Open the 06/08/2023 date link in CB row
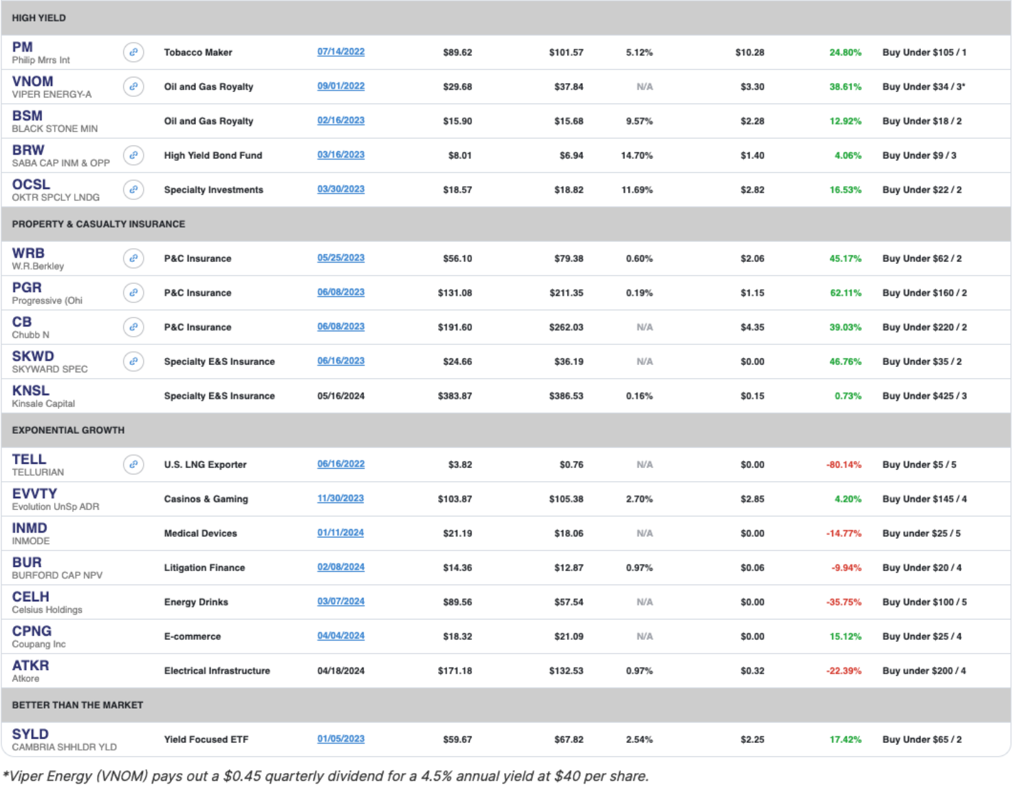Image resolution: width=1013 pixels, height=789 pixels. [x=341, y=326]
